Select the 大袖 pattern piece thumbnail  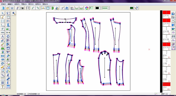tap(166, 62)
